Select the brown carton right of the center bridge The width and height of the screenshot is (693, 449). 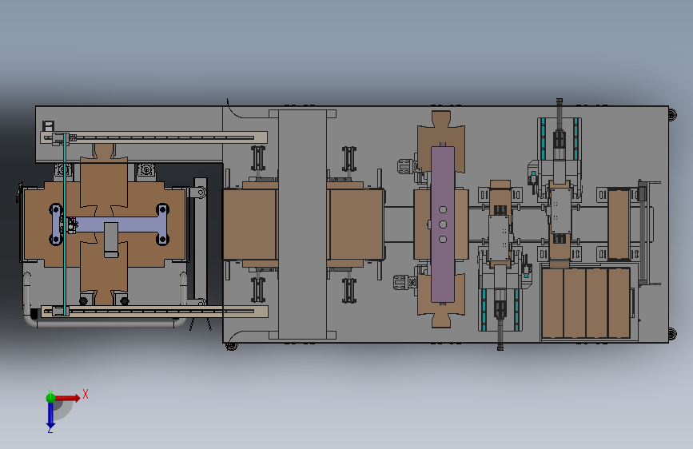(356, 224)
